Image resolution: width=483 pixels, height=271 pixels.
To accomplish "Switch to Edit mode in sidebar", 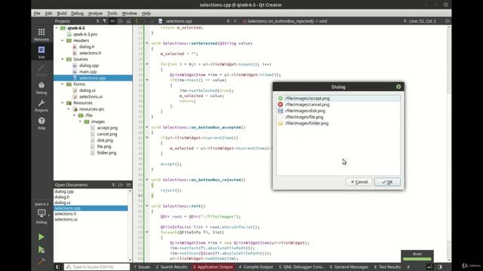I will (42, 52).
